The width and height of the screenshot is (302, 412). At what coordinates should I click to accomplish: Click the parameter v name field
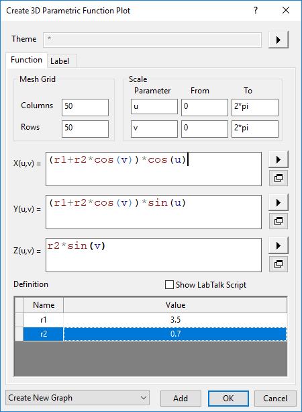154,129
